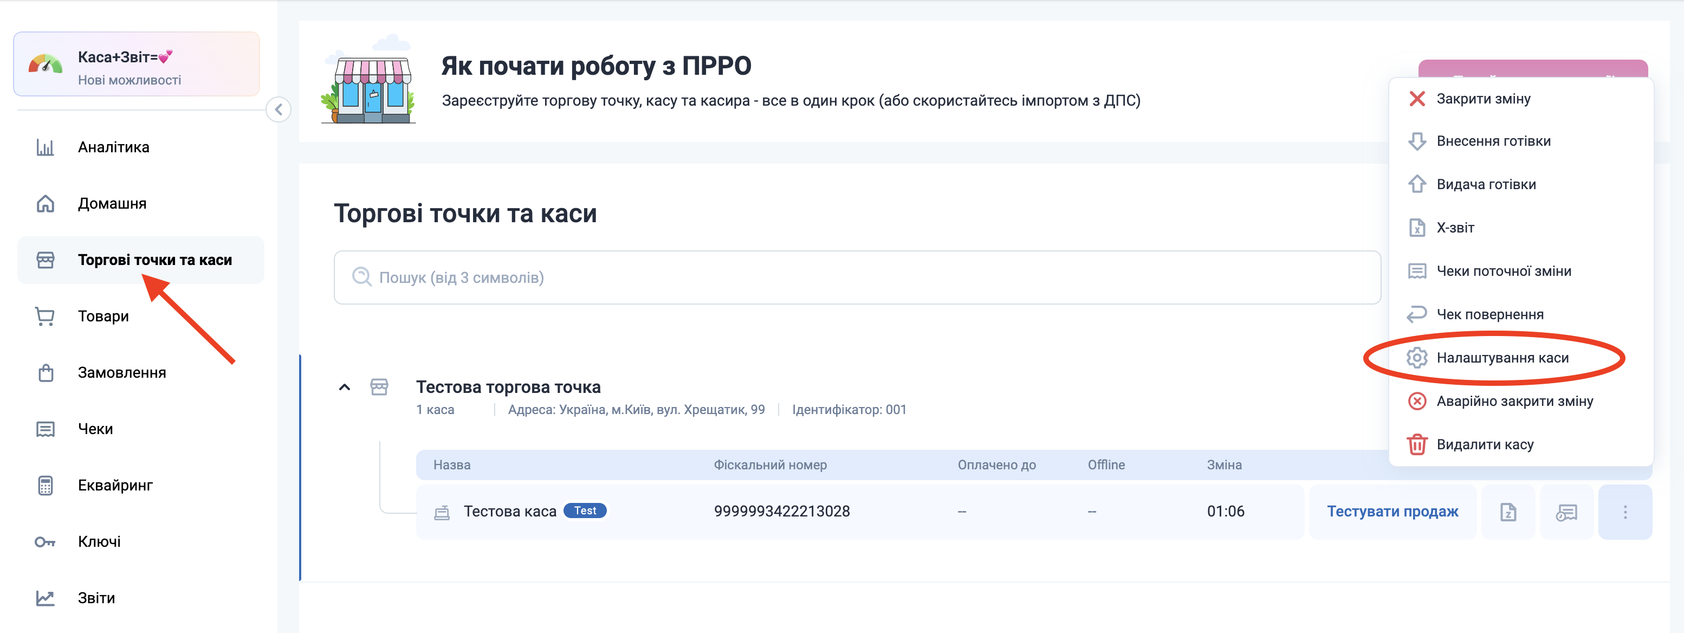Click the Ключі key icon in sidebar
The height and width of the screenshot is (633, 1684).
tap(45, 541)
